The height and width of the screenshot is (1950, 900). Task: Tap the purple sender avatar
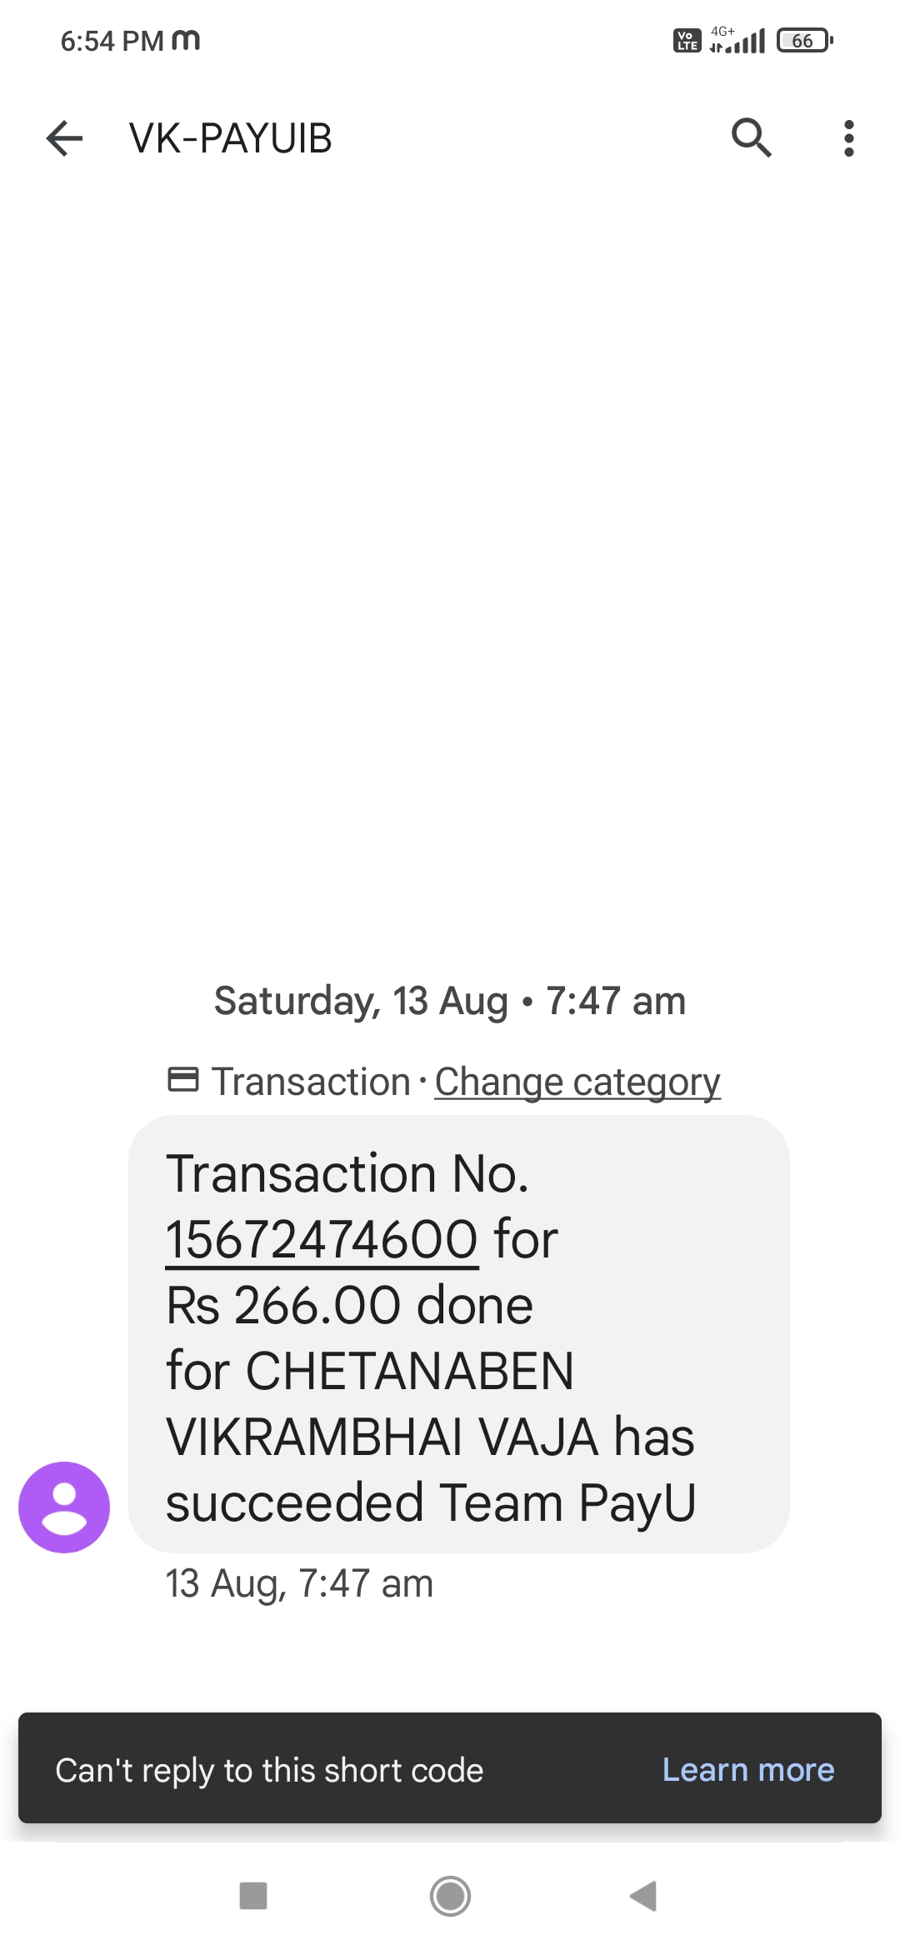(x=64, y=1507)
